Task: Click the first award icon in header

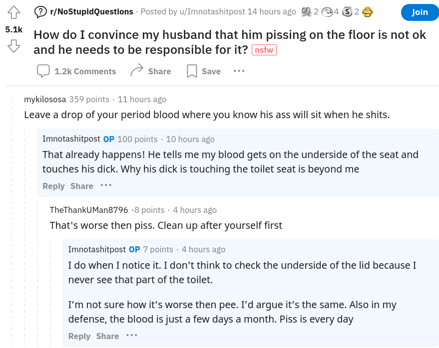Action: [307, 12]
